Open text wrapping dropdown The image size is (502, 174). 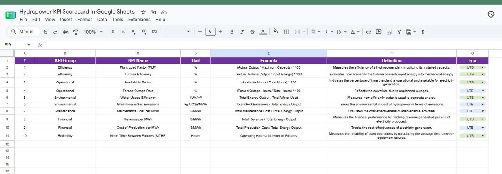click(341, 32)
